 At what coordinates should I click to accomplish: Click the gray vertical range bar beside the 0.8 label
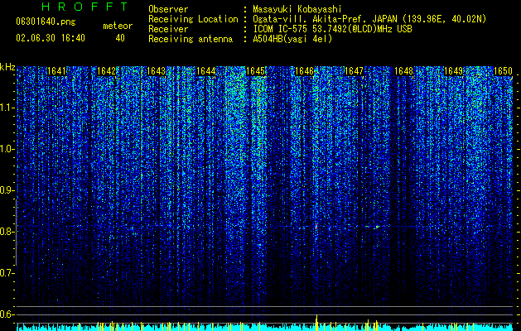click(16, 233)
